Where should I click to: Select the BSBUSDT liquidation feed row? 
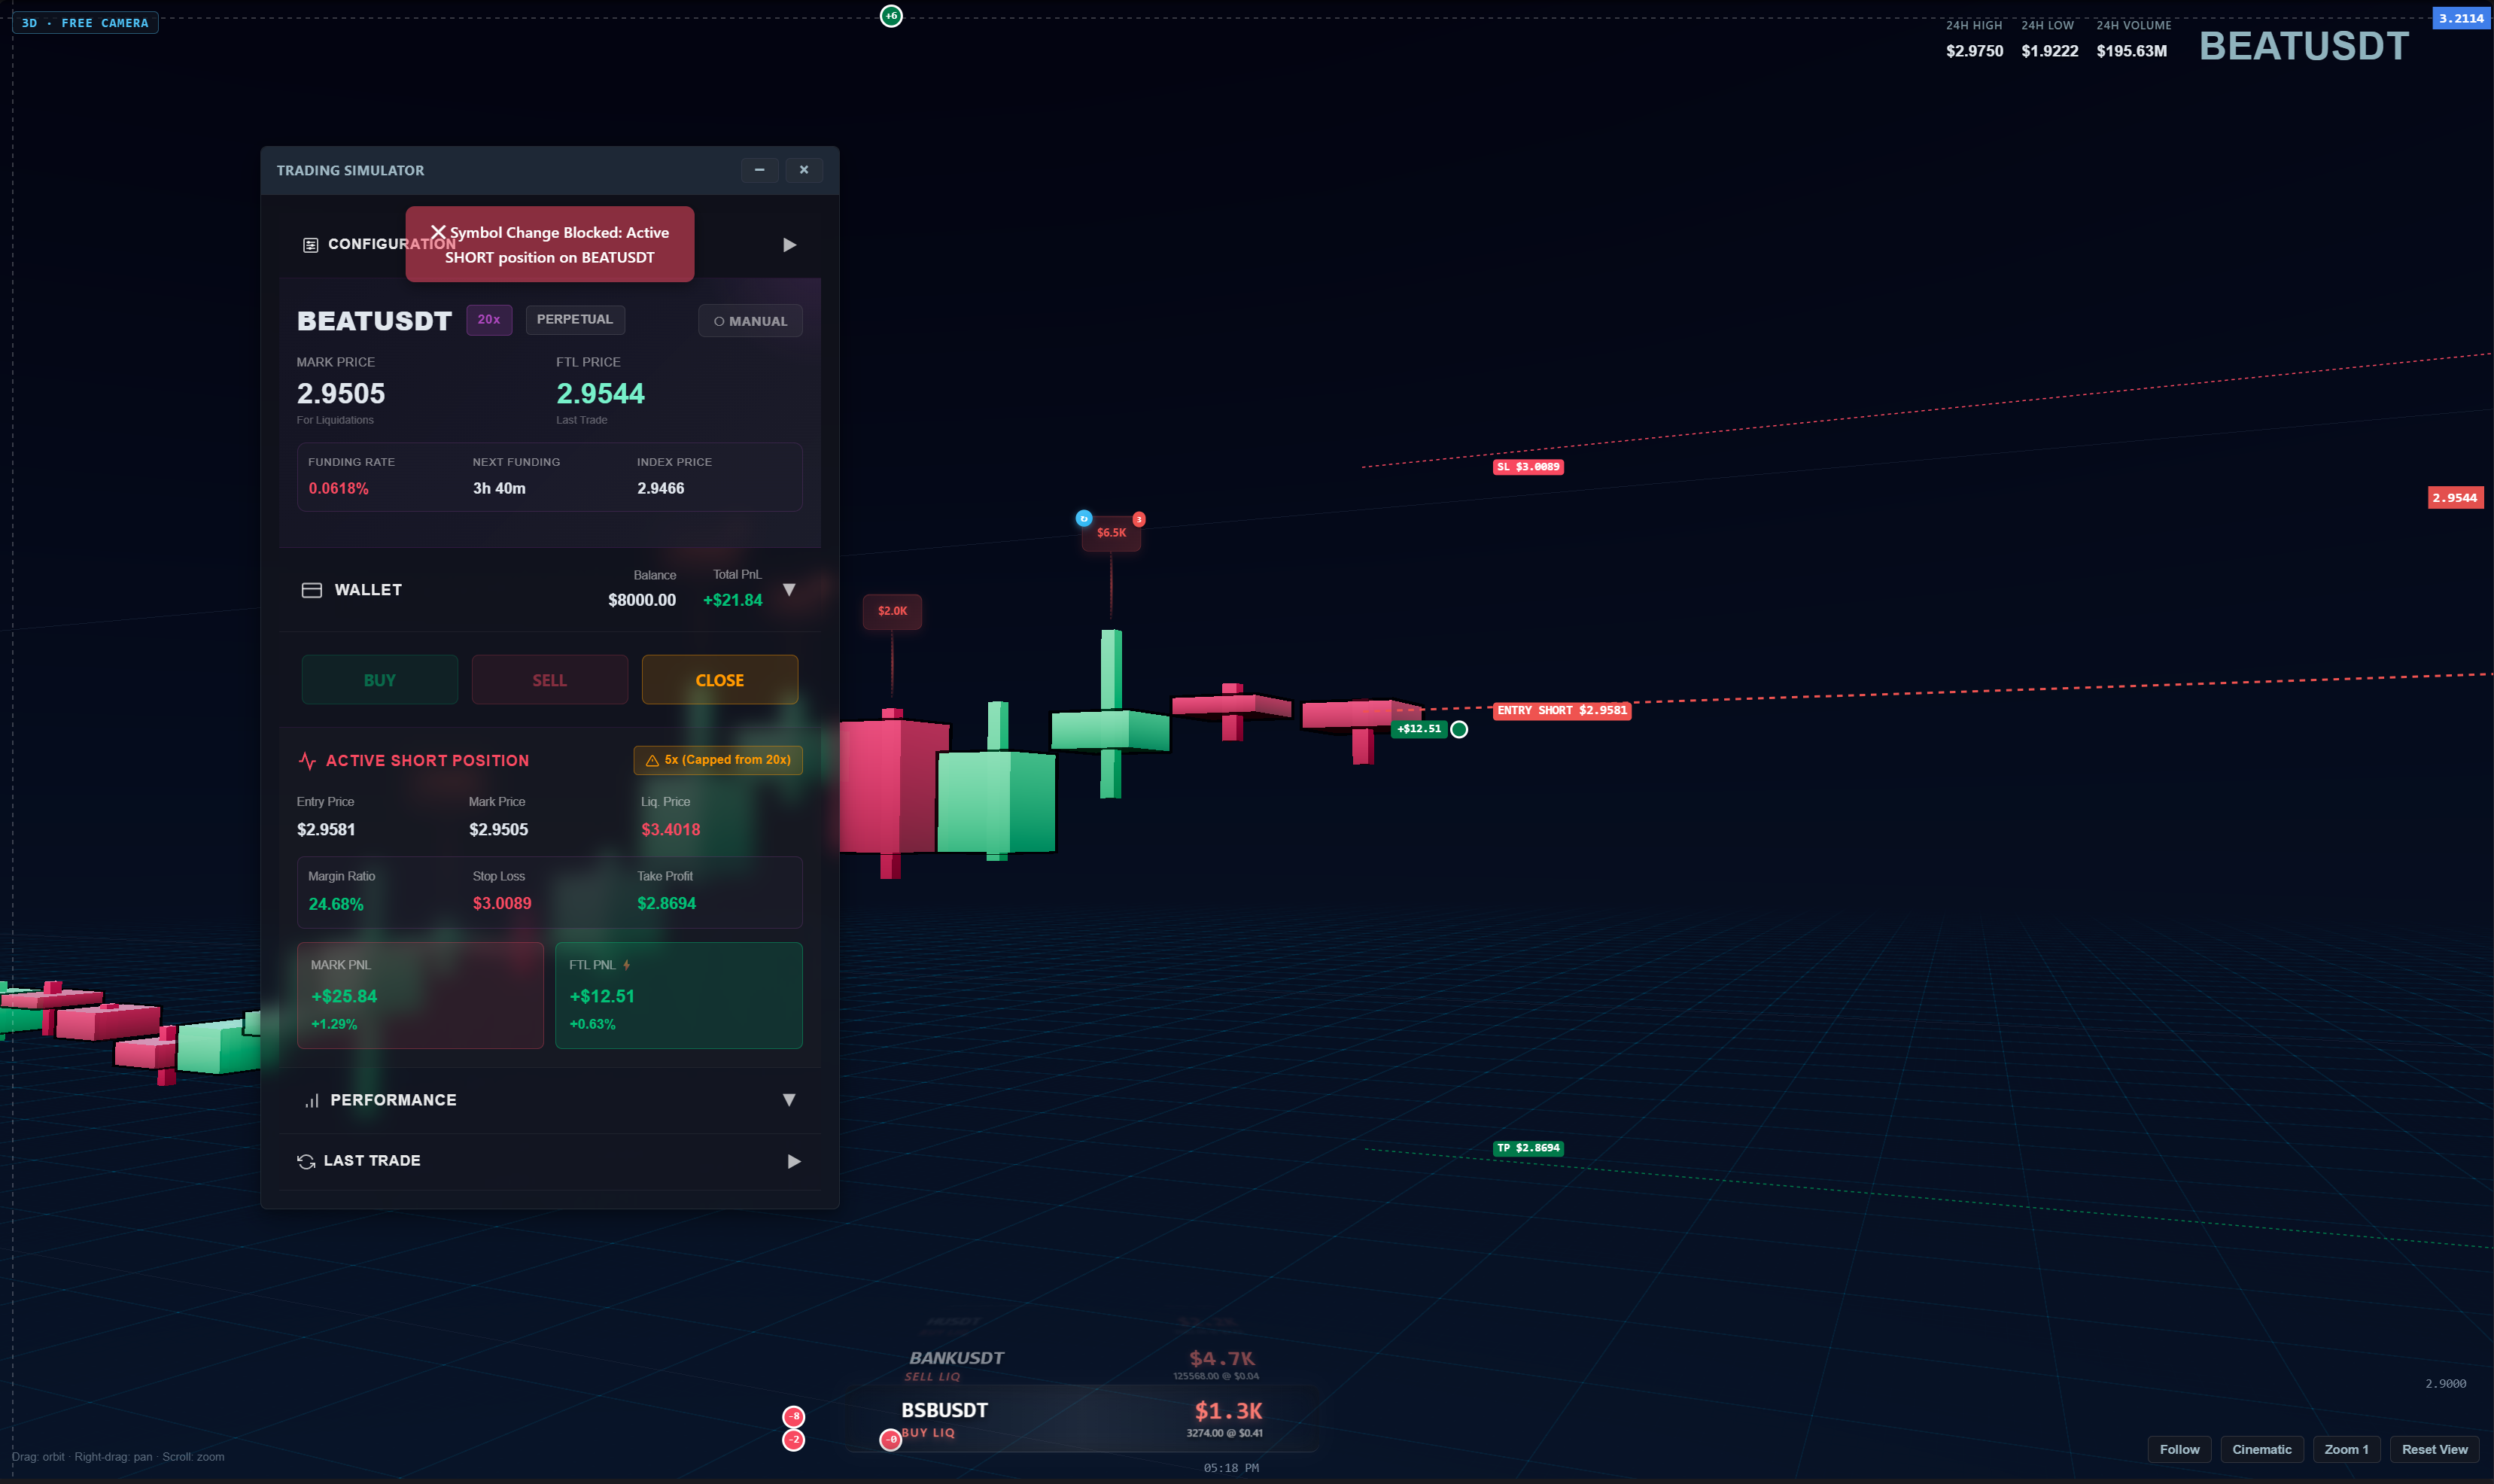(1082, 1419)
